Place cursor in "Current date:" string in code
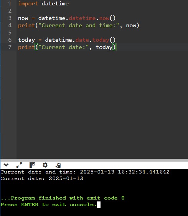Screen dimensions: 188x216 (63, 47)
